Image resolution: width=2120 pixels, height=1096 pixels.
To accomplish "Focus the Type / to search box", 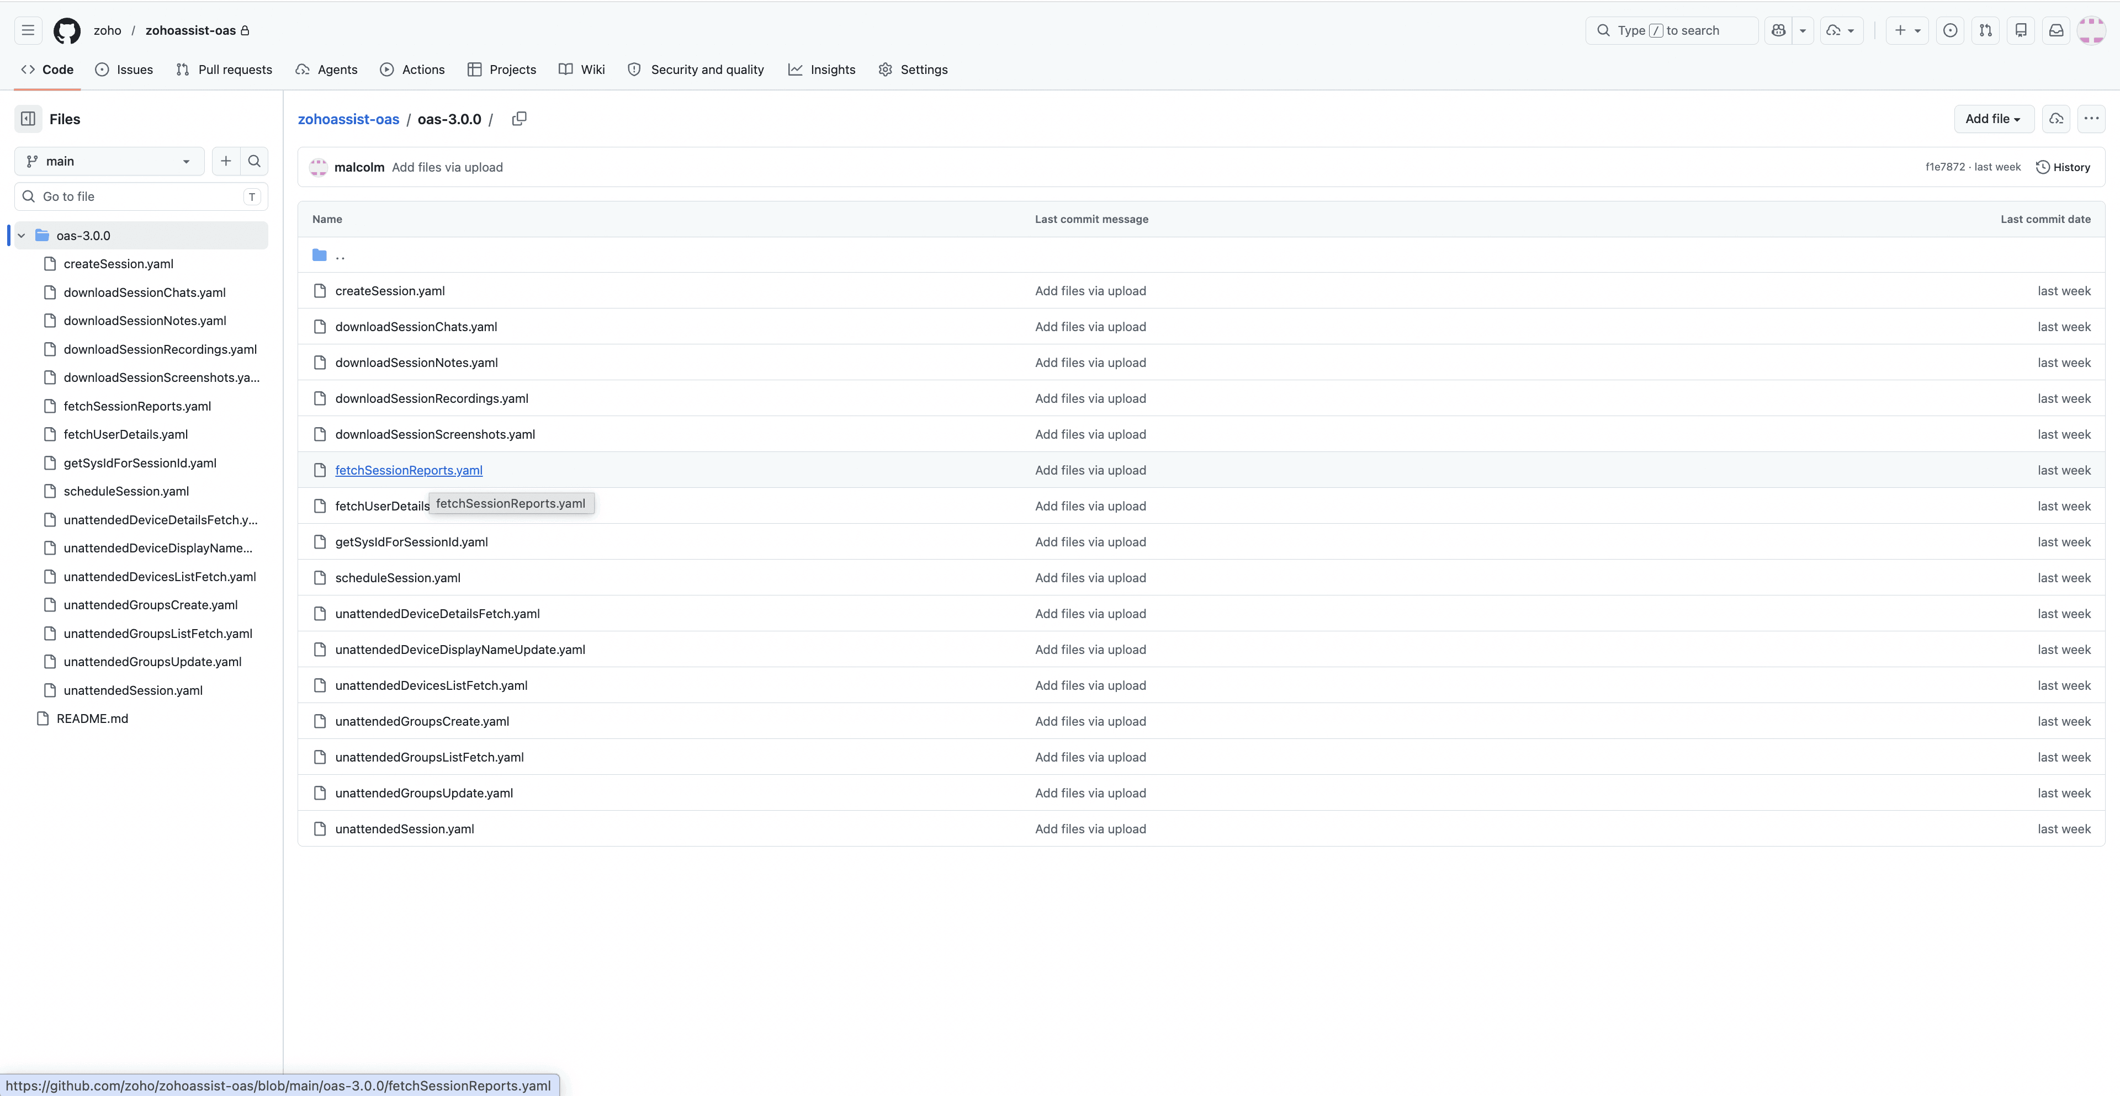I will pos(1672,30).
